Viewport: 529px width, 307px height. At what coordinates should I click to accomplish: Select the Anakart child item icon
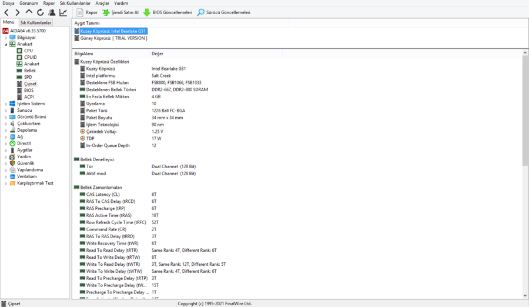pyautogui.click(x=19, y=64)
